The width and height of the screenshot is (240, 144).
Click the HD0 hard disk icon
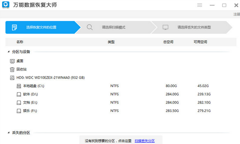click(12, 78)
